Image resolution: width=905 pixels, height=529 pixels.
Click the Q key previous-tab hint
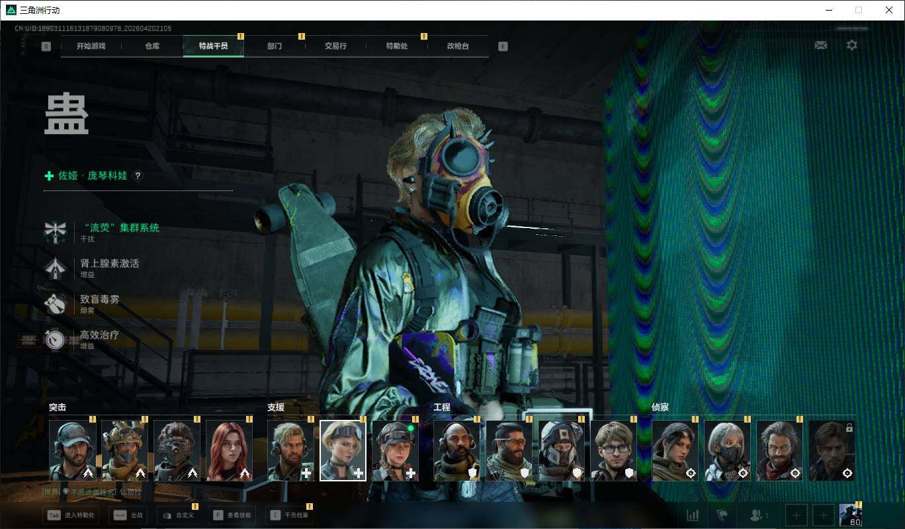[x=46, y=46]
